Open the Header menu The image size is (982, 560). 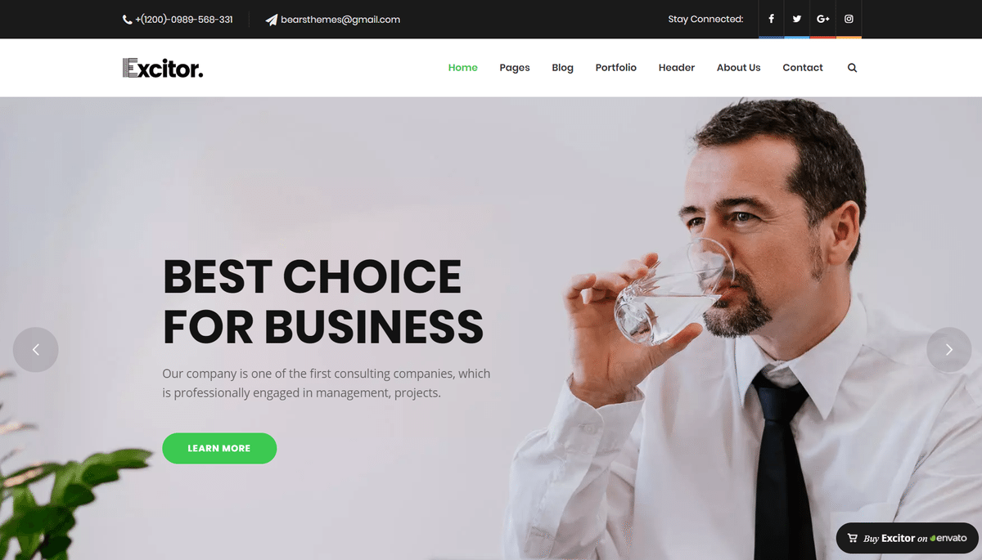point(677,68)
